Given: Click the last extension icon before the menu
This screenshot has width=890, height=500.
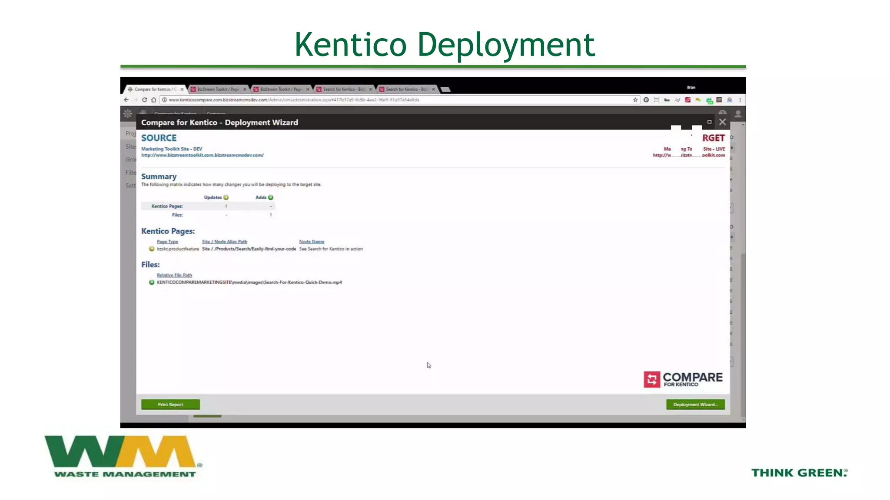Looking at the screenshot, I should [x=730, y=100].
